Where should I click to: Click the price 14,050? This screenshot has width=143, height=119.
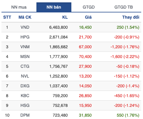tap(85, 86)
